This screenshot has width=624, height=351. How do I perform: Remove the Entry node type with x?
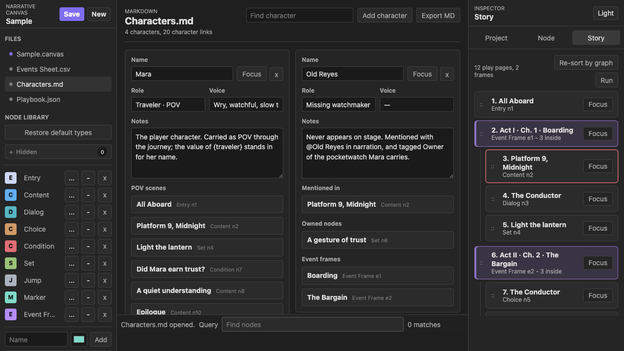(x=105, y=178)
